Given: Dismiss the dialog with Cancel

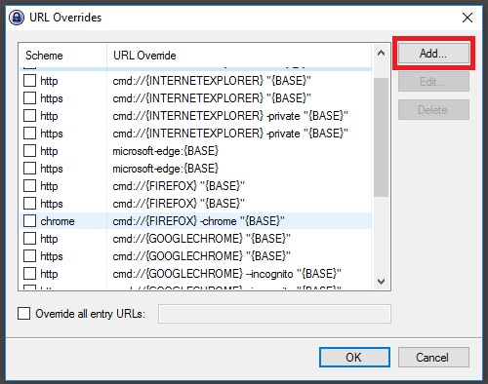Looking at the screenshot, I should pyautogui.click(x=433, y=358).
